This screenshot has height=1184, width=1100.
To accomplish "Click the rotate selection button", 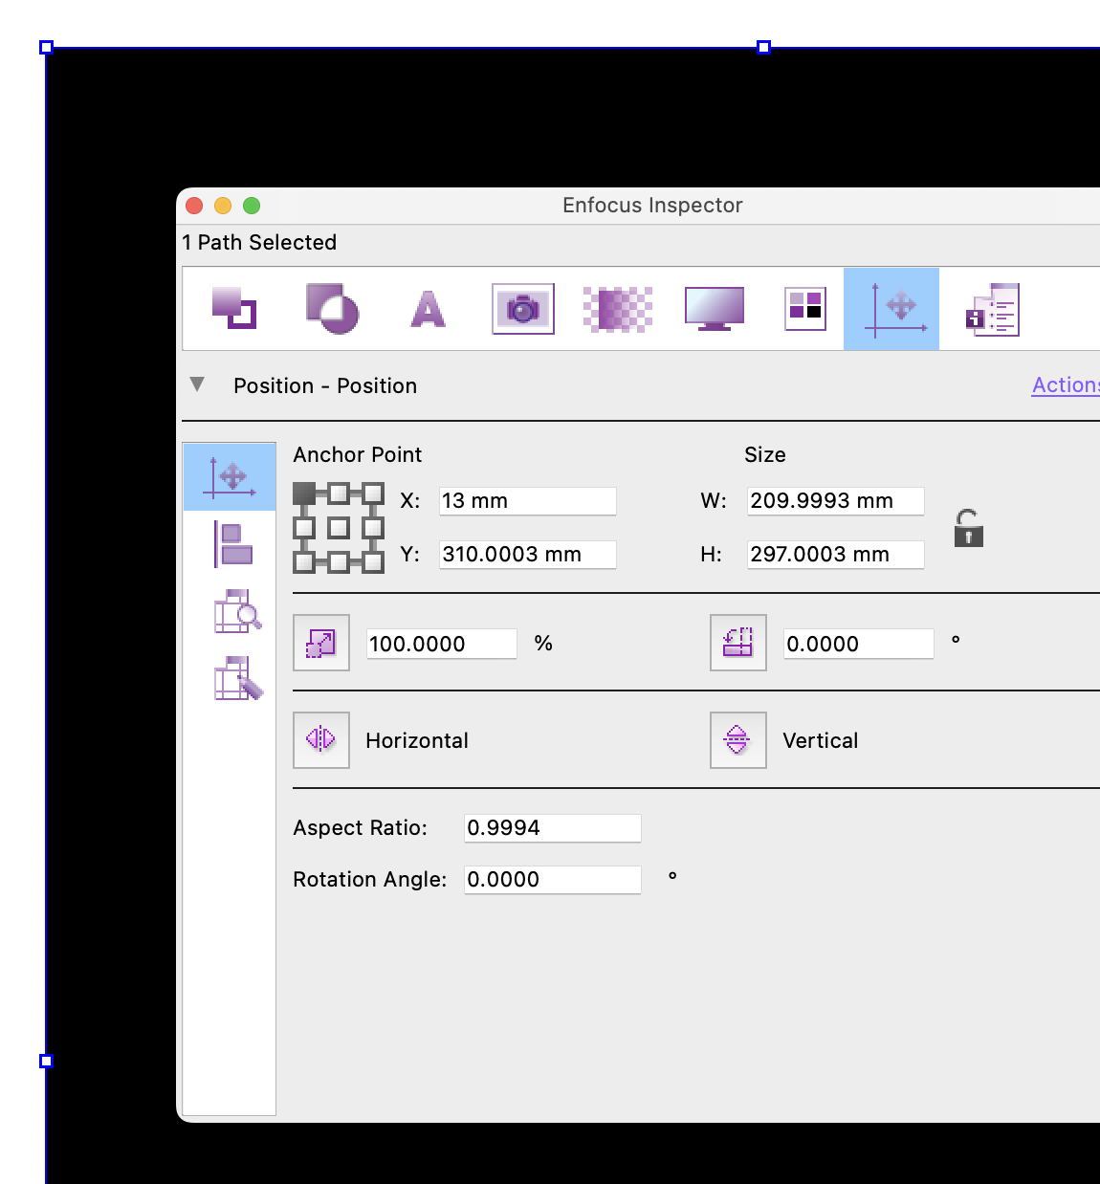I will coord(738,643).
